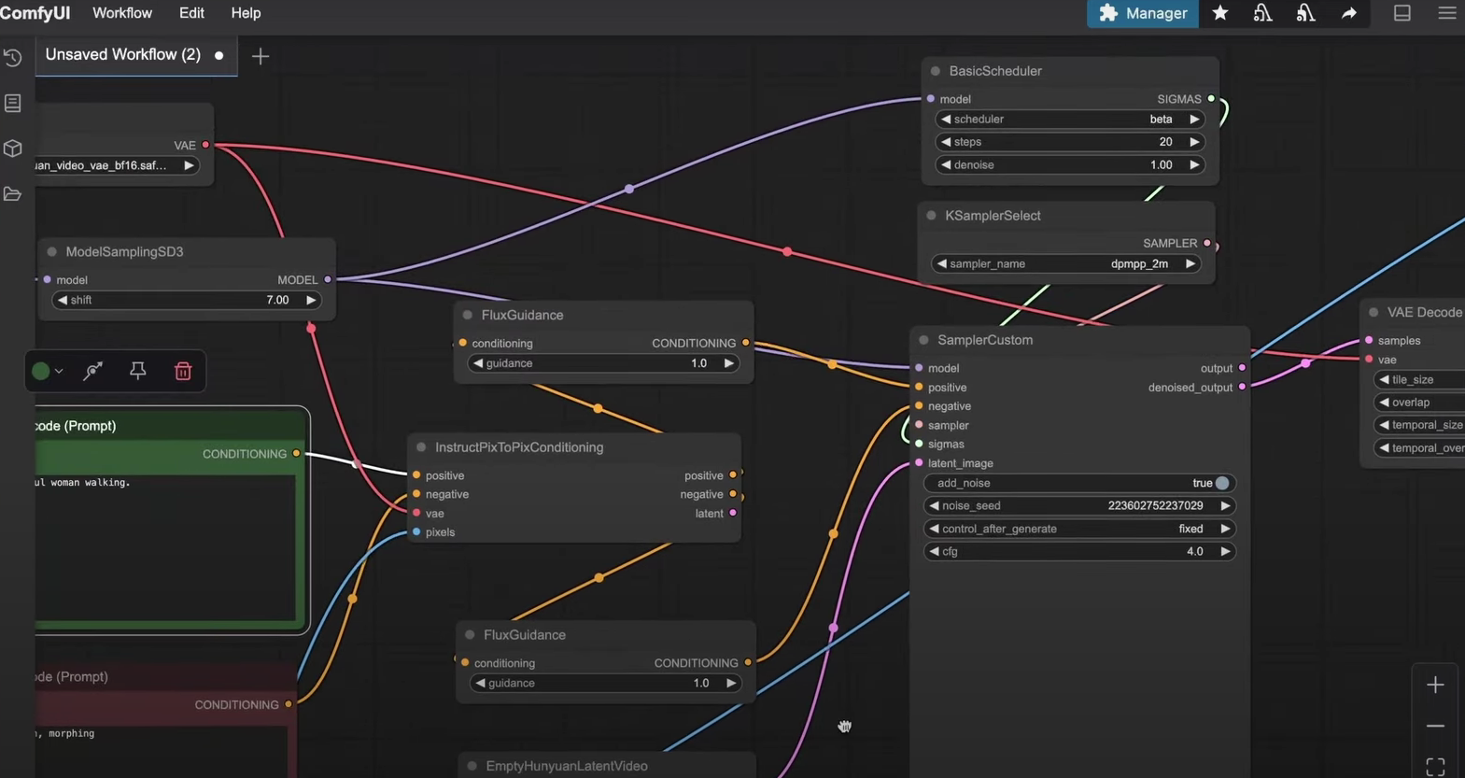Open the node library sidebar icon
The height and width of the screenshot is (778, 1465).
tap(13, 103)
